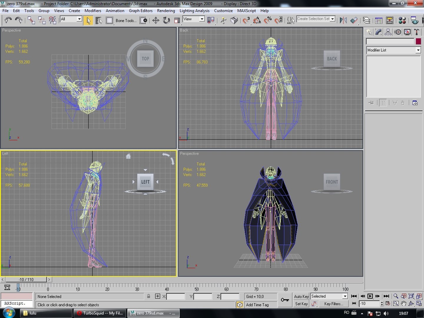
Task: Toggle Select and Manipulate mode
Action: pos(223,20)
